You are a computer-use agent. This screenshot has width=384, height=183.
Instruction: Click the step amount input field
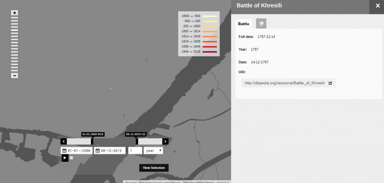(135, 150)
